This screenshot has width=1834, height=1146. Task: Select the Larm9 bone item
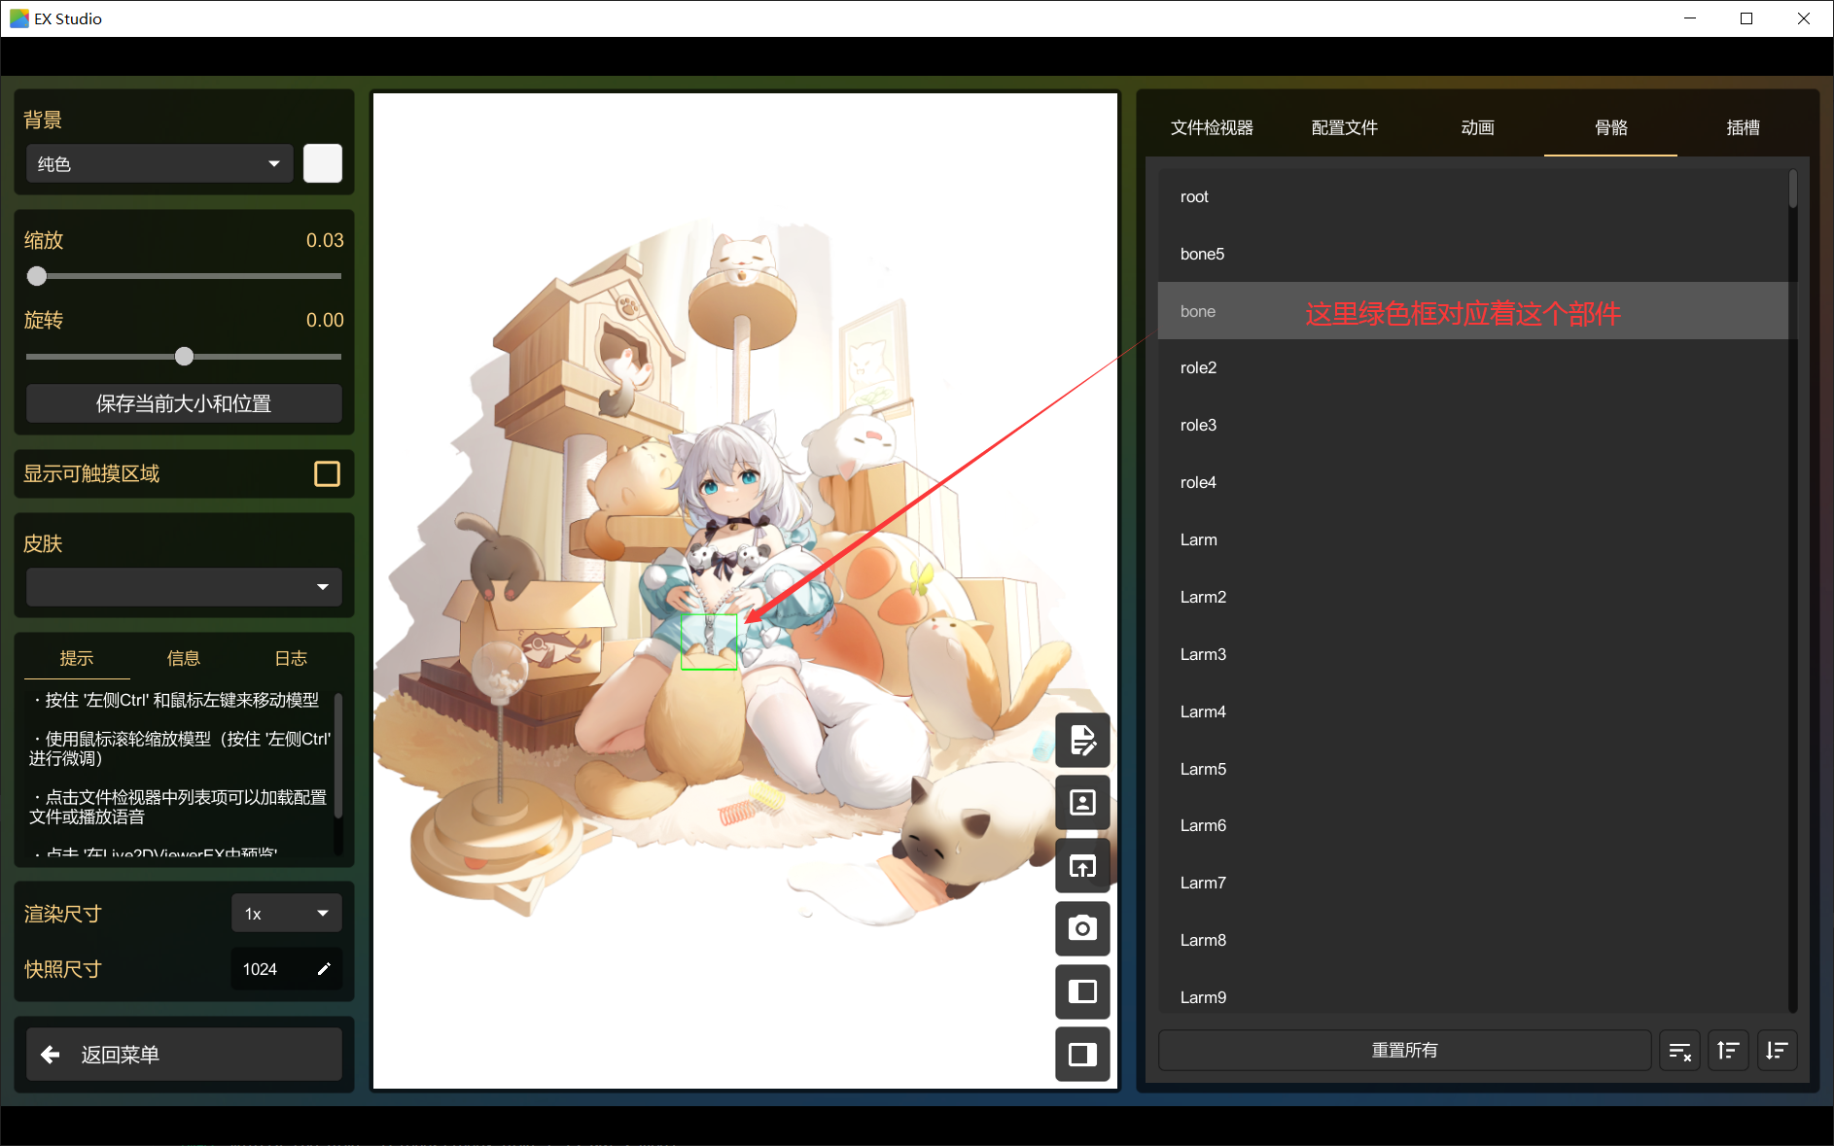click(x=1473, y=997)
